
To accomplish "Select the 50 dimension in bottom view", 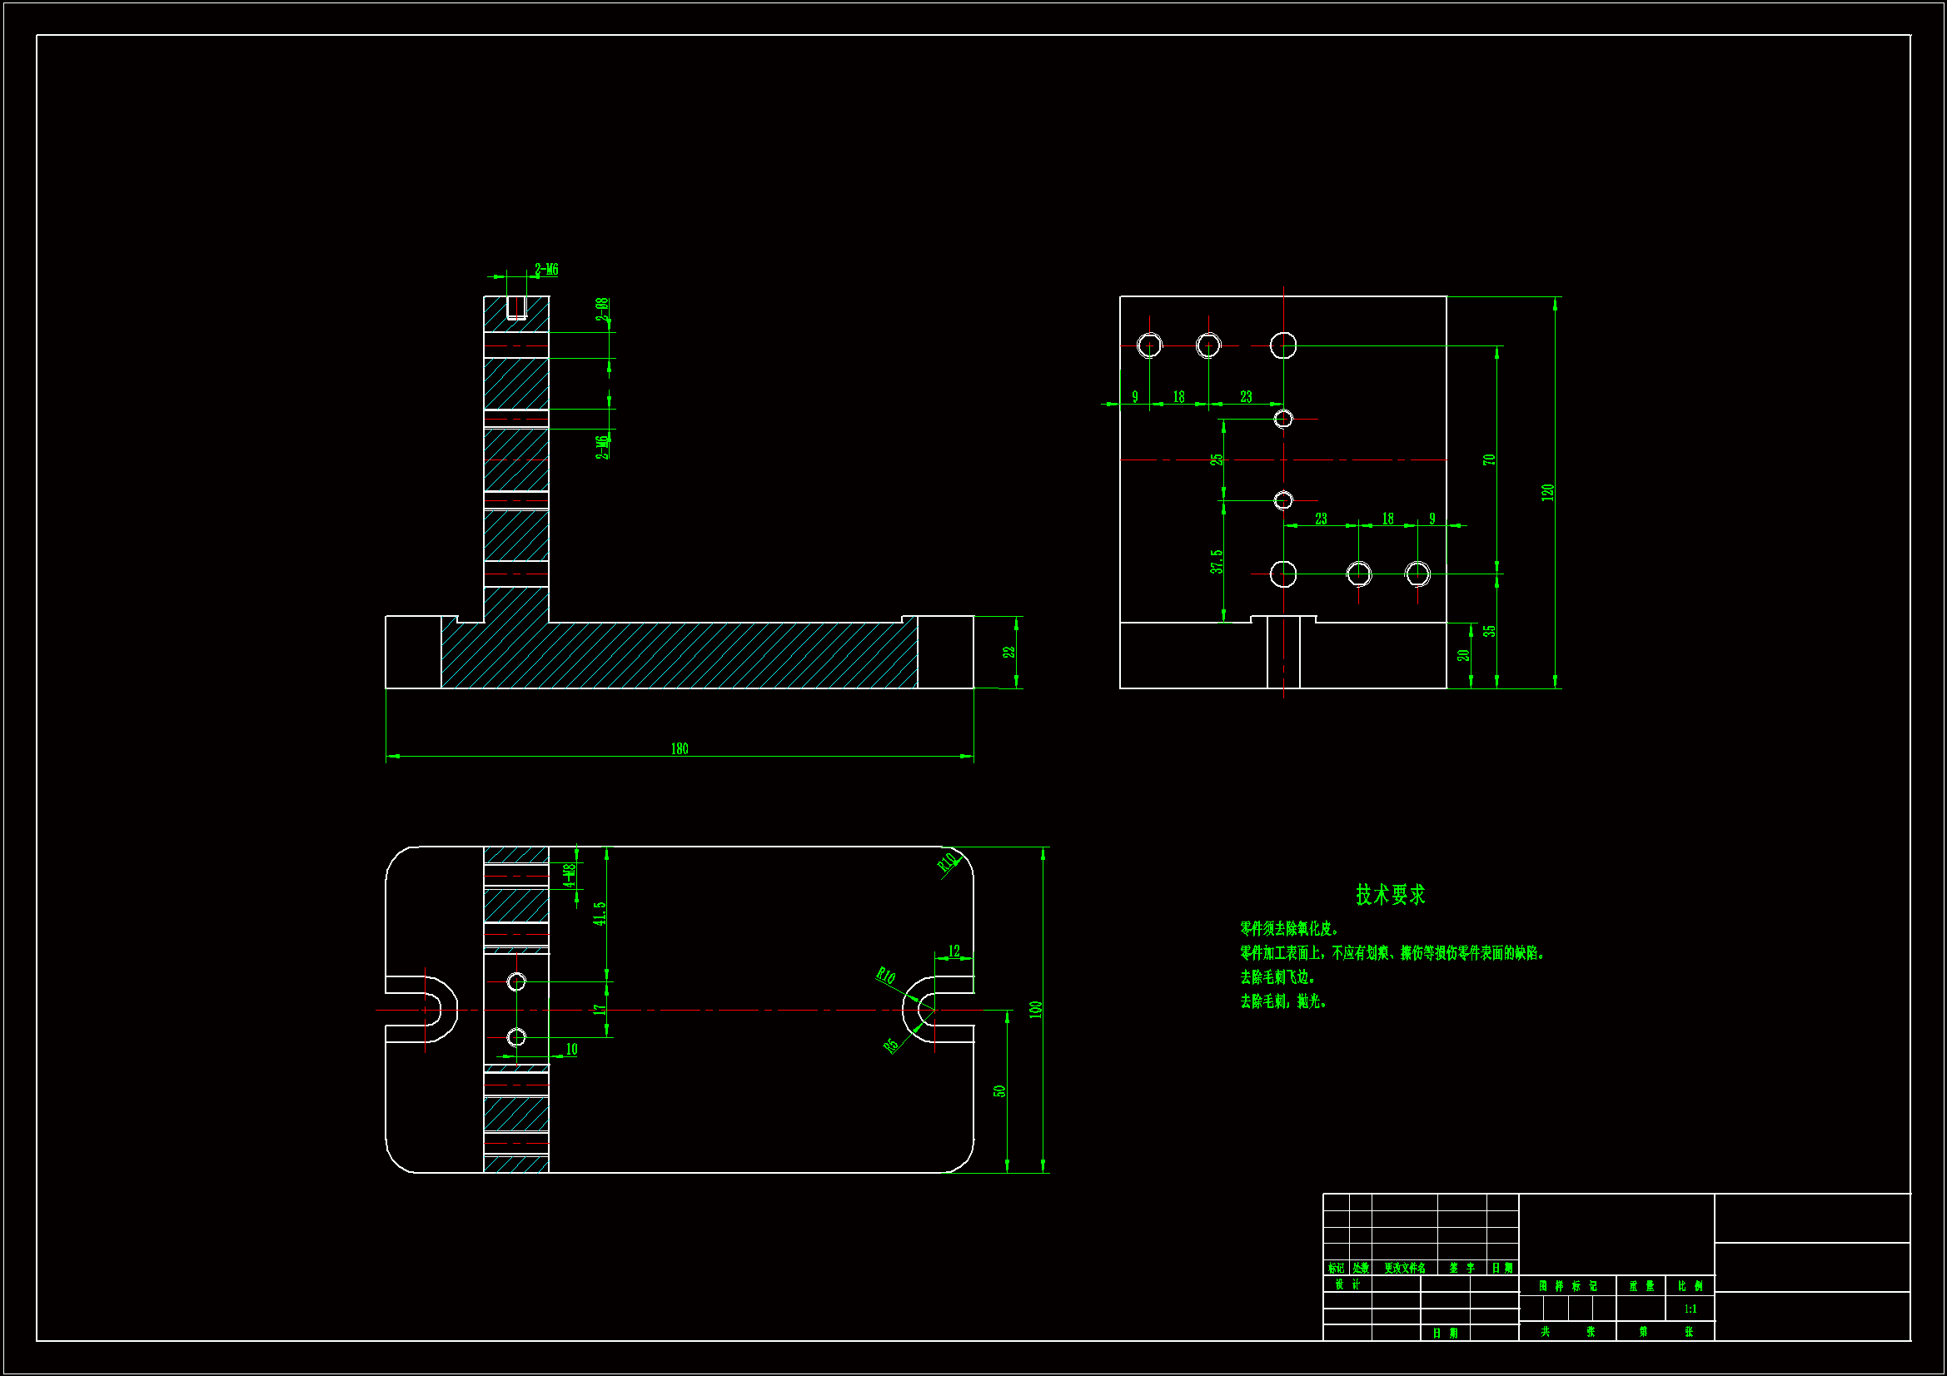I will click(999, 1091).
